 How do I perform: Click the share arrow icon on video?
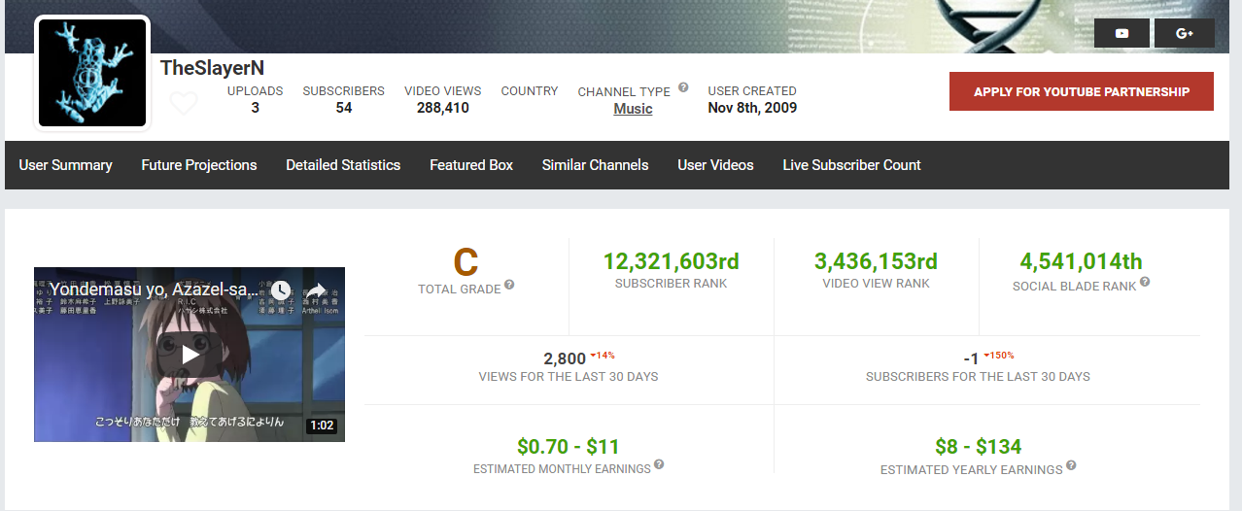pyautogui.click(x=317, y=290)
